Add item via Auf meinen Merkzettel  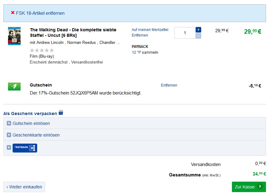(150, 30)
